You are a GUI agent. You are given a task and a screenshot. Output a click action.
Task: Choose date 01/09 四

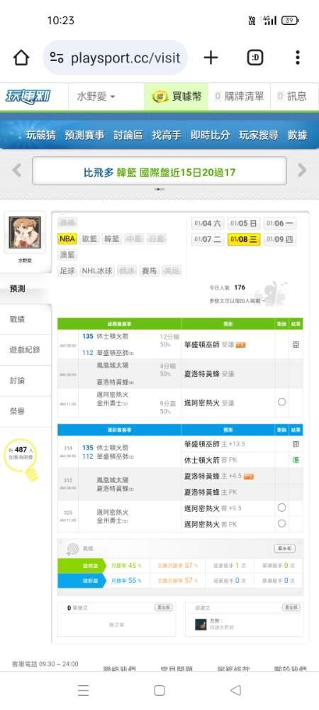click(280, 239)
